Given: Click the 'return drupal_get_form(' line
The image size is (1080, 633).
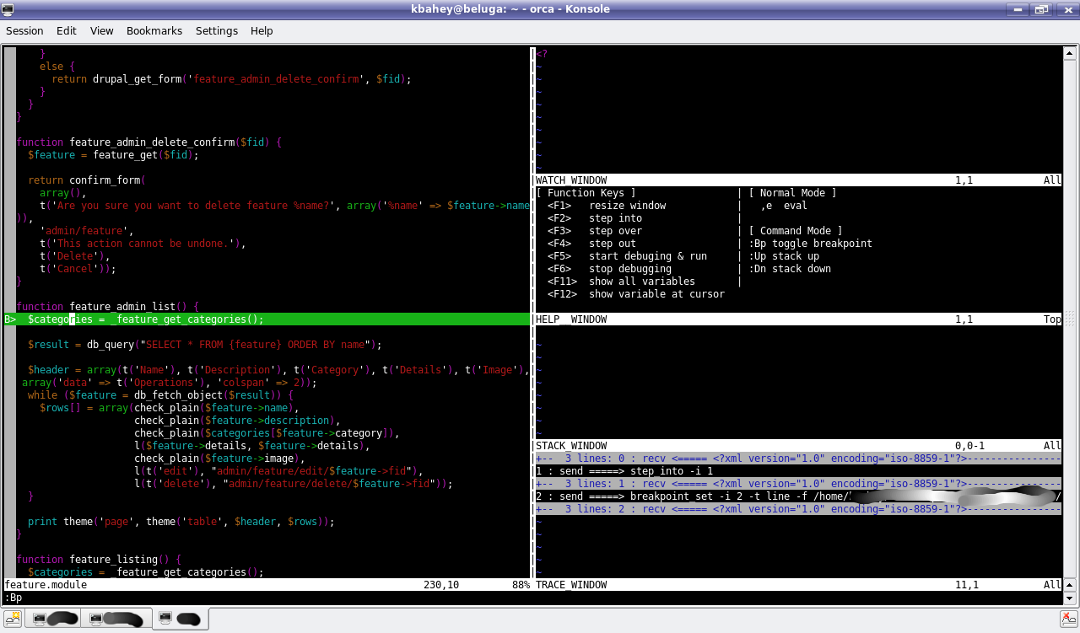Looking at the screenshot, I should [x=232, y=79].
